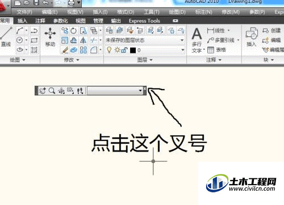The height and width of the screenshot is (205, 284).
Task: Switch to the 参数化 ribbon tab
Action: pyautogui.click(x=60, y=20)
